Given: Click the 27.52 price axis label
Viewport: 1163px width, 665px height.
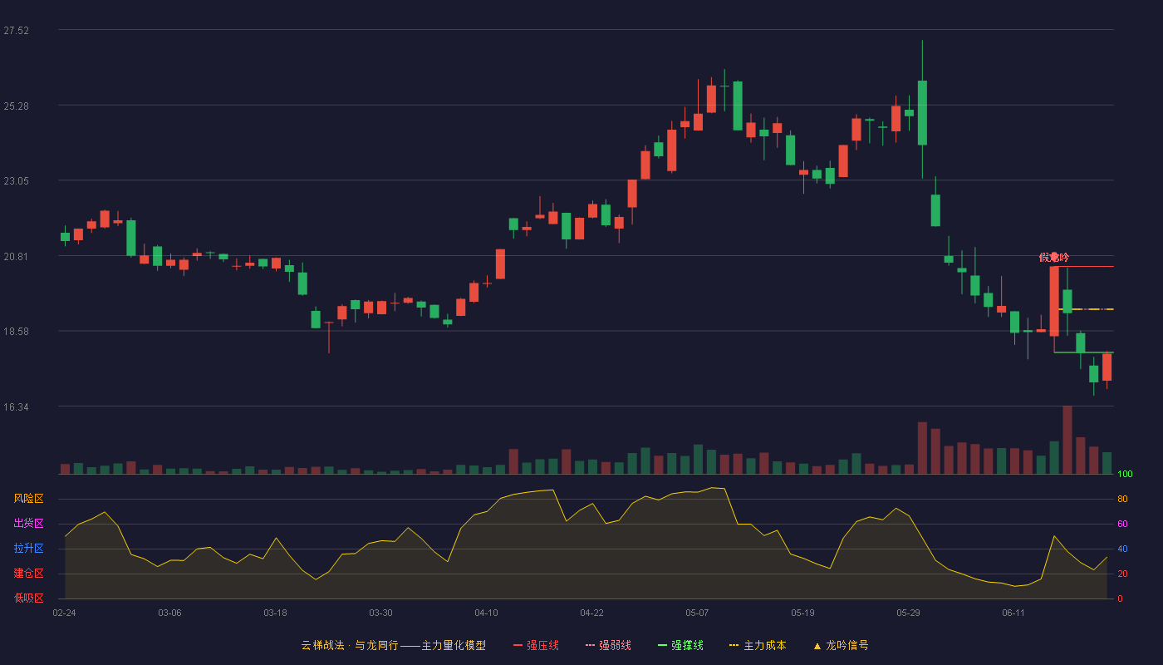Looking at the screenshot, I should coord(16,31).
